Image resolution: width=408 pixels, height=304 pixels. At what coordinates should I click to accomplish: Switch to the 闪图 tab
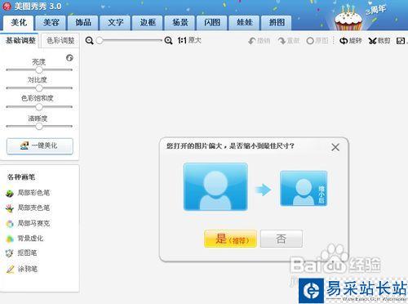click(x=212, y=23)
